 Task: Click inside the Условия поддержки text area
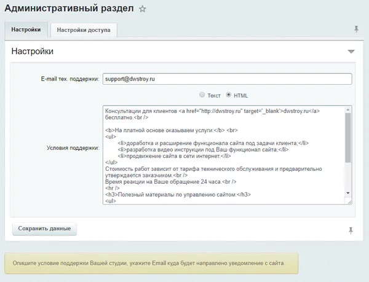coord(221,154)
